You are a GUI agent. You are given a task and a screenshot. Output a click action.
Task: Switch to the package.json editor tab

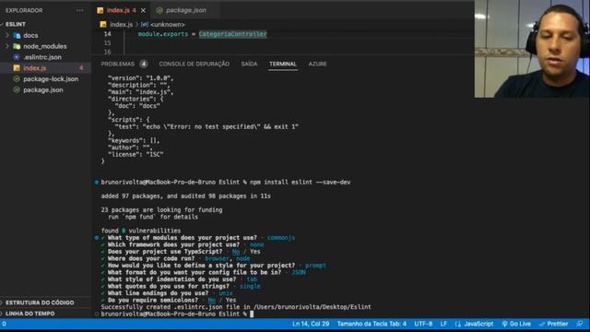pyautogui.click(x=186, y=10)
